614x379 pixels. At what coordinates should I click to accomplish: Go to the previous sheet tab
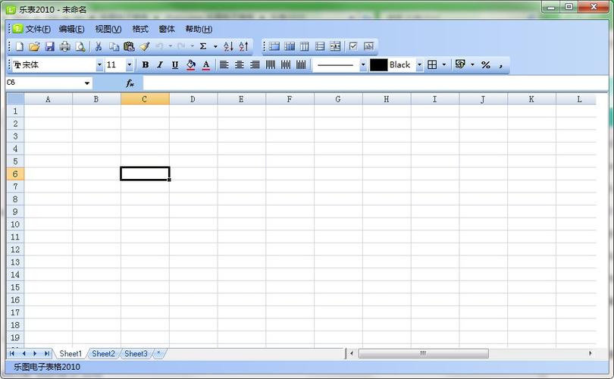[x=23, y=353]
